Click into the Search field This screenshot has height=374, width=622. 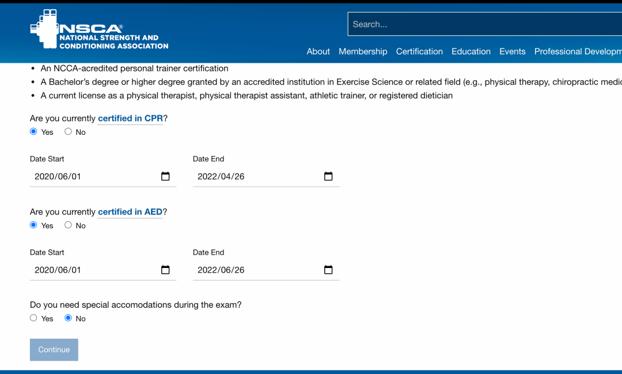484,24
